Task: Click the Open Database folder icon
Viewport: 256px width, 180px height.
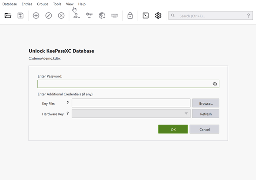Action: click(8, 16)
